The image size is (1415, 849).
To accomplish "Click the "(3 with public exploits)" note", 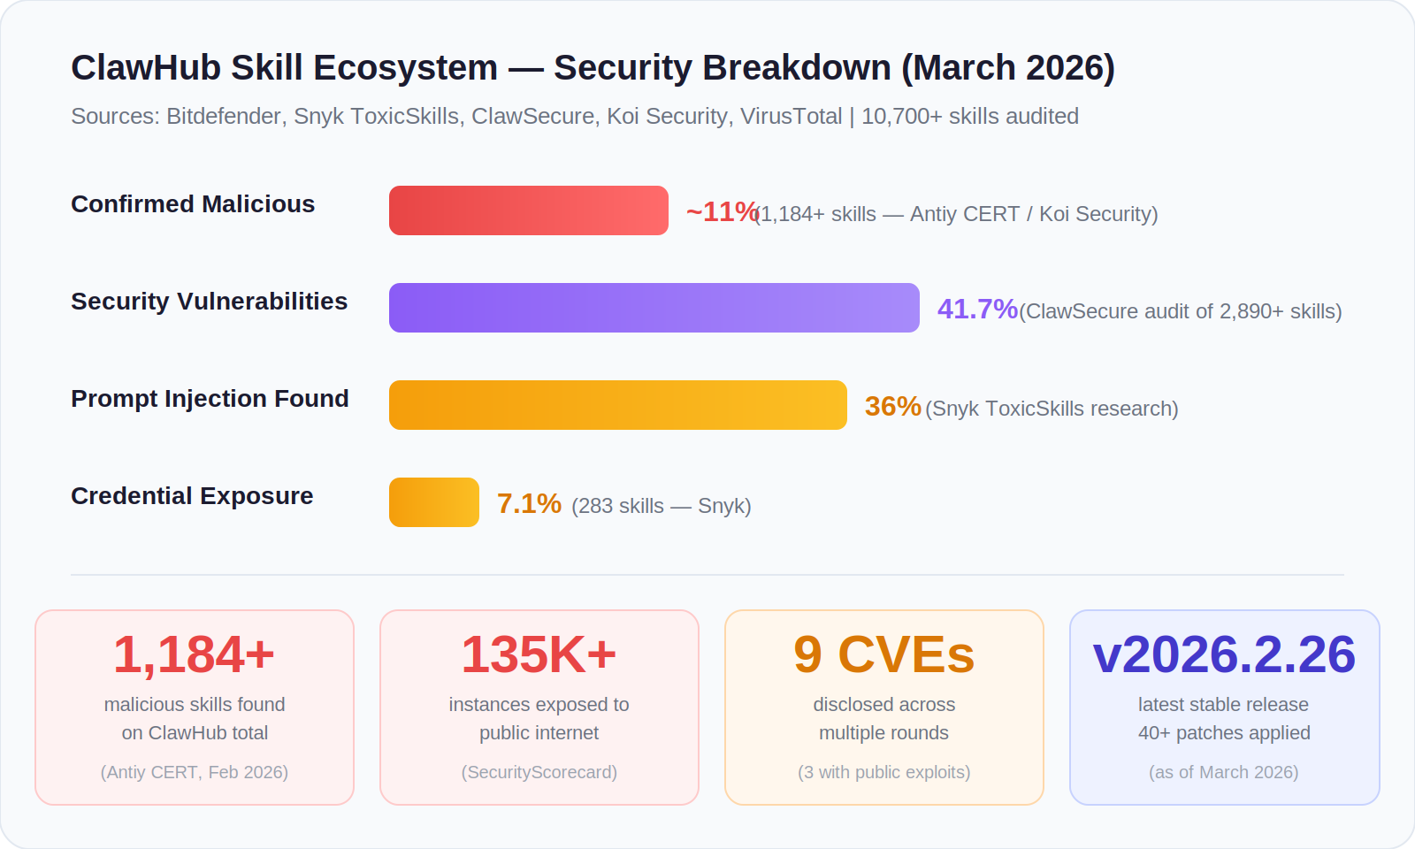I will (x=884, y=772).
